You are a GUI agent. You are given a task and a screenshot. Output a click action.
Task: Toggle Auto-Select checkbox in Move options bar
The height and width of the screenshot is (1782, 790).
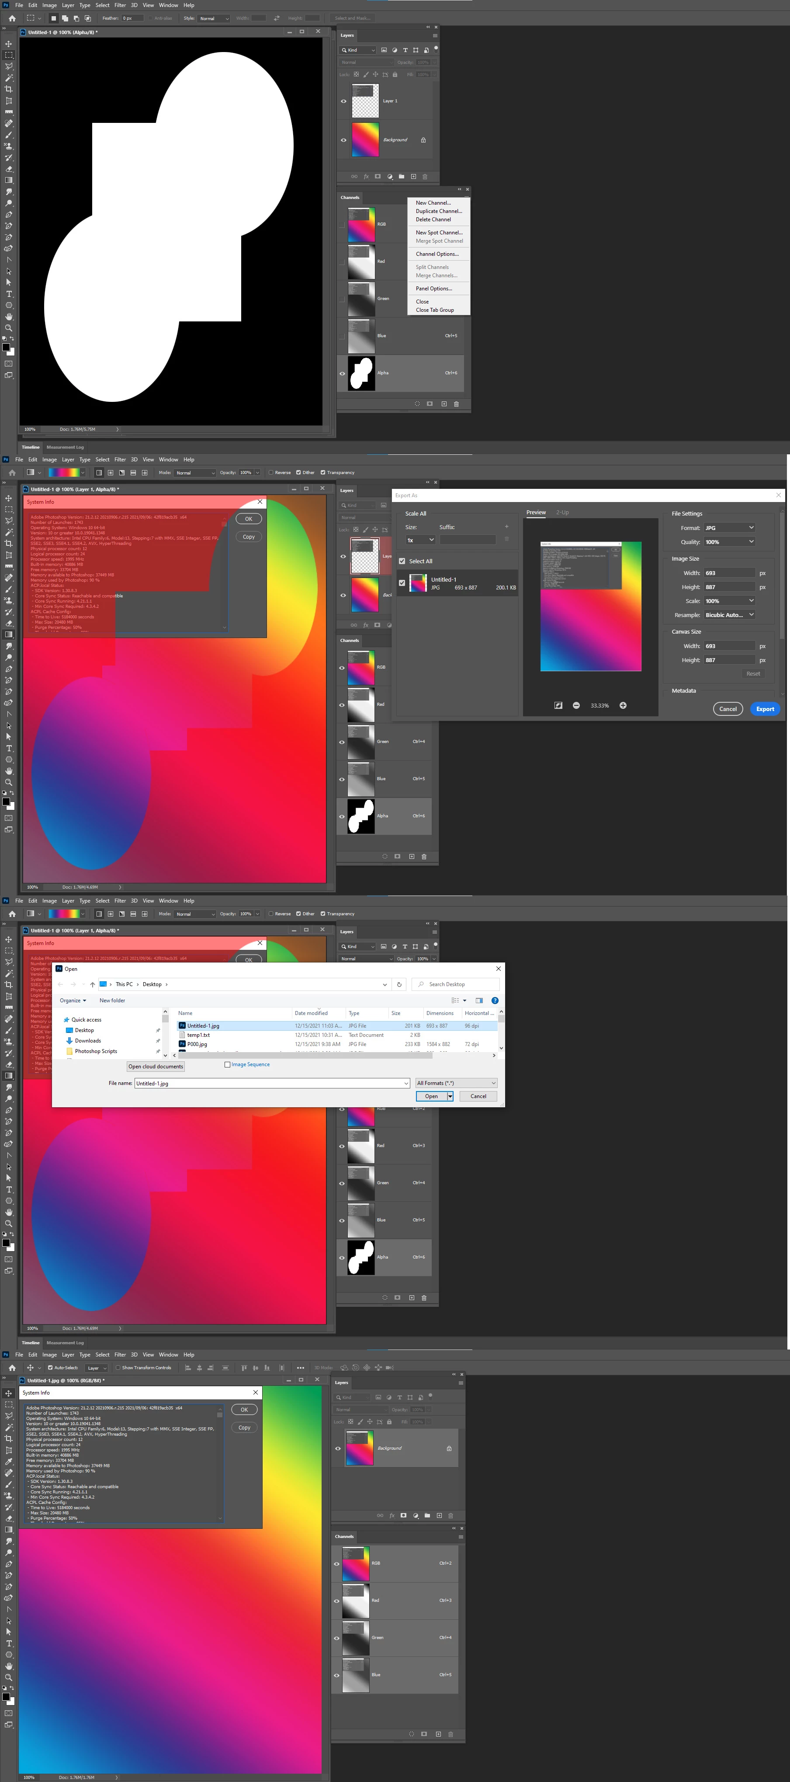50,1367
